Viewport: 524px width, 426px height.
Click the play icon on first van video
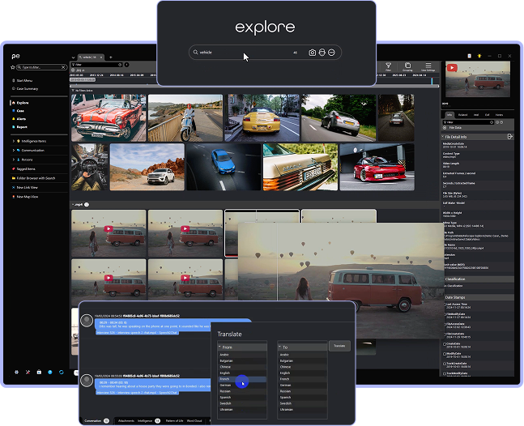tap(108, 229)
